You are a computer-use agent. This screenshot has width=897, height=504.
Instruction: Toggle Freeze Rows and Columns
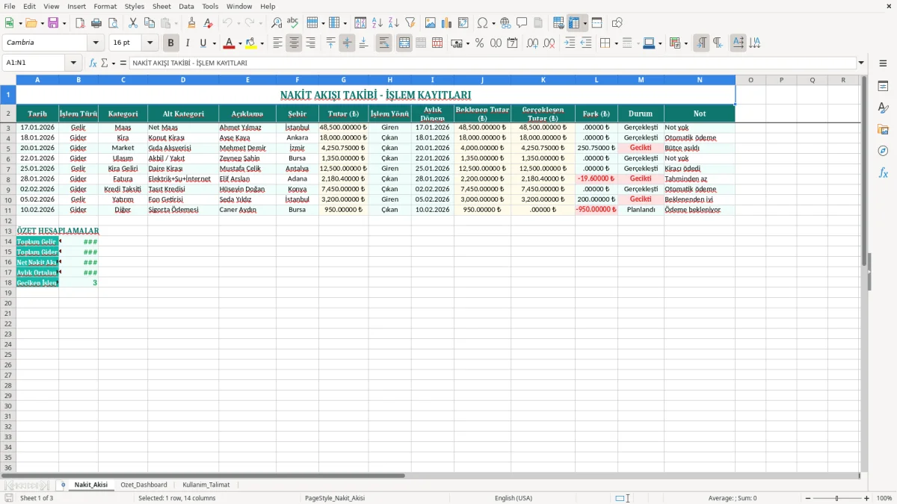pyautogui.click(x=574, y=23)
